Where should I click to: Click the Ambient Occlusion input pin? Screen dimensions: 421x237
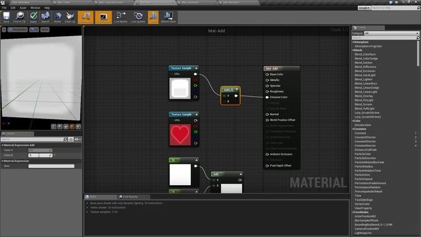[267, 154]
